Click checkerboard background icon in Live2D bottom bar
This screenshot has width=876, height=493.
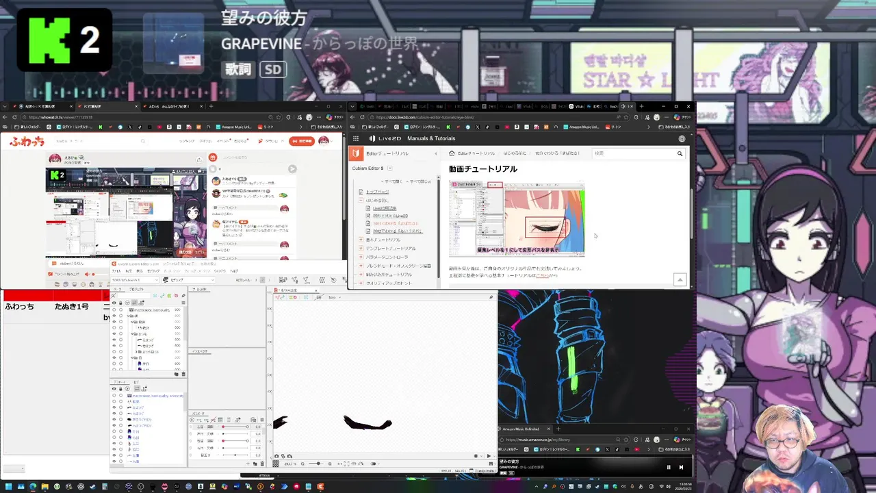point(276,464)
